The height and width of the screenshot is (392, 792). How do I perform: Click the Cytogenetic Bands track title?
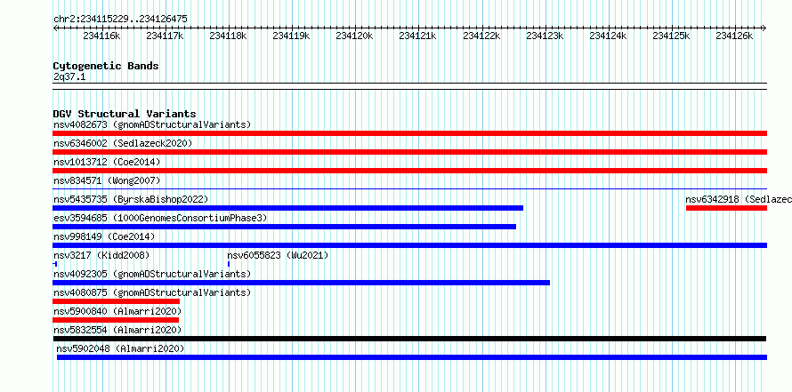[106, 66]
